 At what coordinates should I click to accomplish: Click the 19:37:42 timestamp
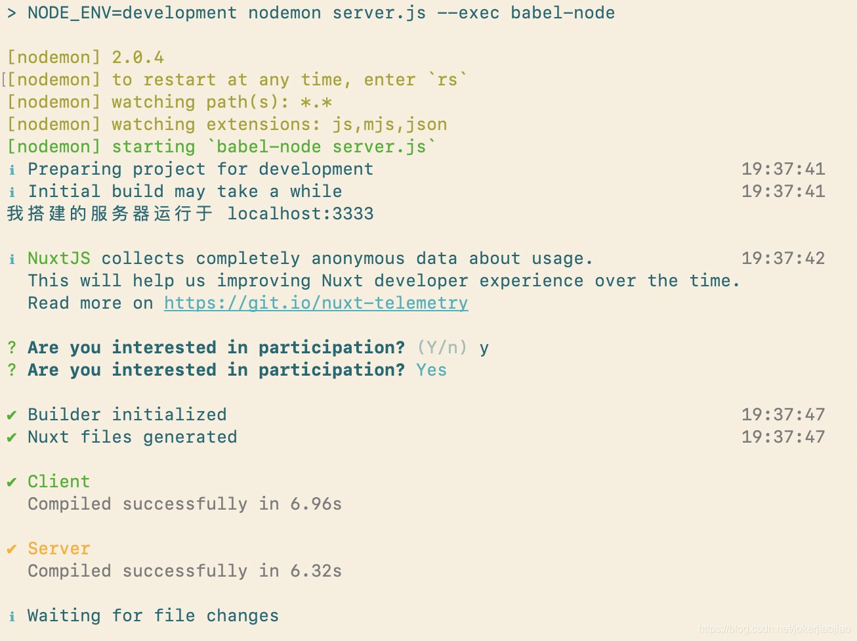783,258
